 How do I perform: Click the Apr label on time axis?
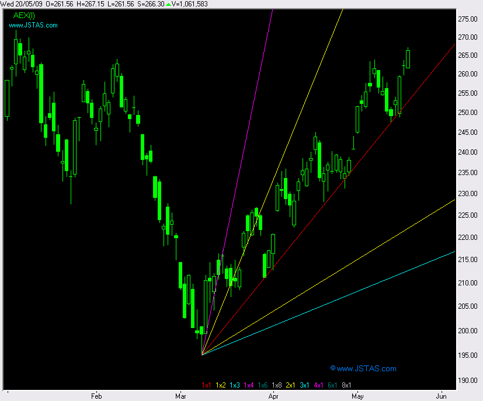[x=273, y=396]
